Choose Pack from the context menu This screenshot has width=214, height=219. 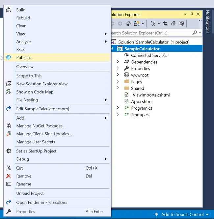click(57, 49)
